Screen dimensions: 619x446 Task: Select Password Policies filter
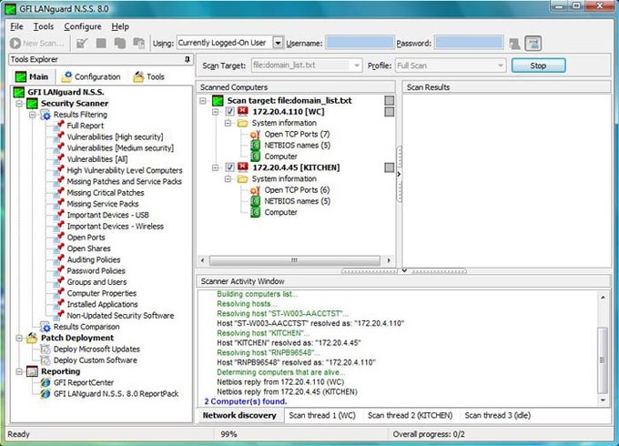tap(96, 270)
